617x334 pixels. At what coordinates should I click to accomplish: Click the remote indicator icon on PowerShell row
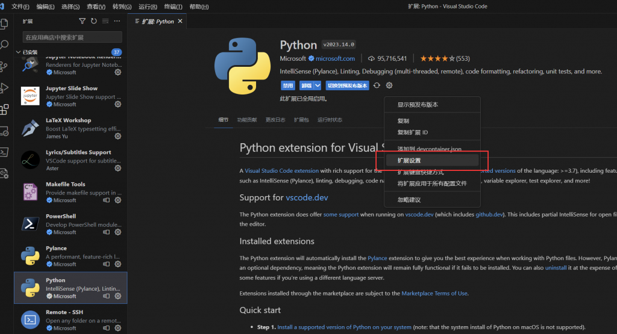pyautogui.click(x=106, y=232)
